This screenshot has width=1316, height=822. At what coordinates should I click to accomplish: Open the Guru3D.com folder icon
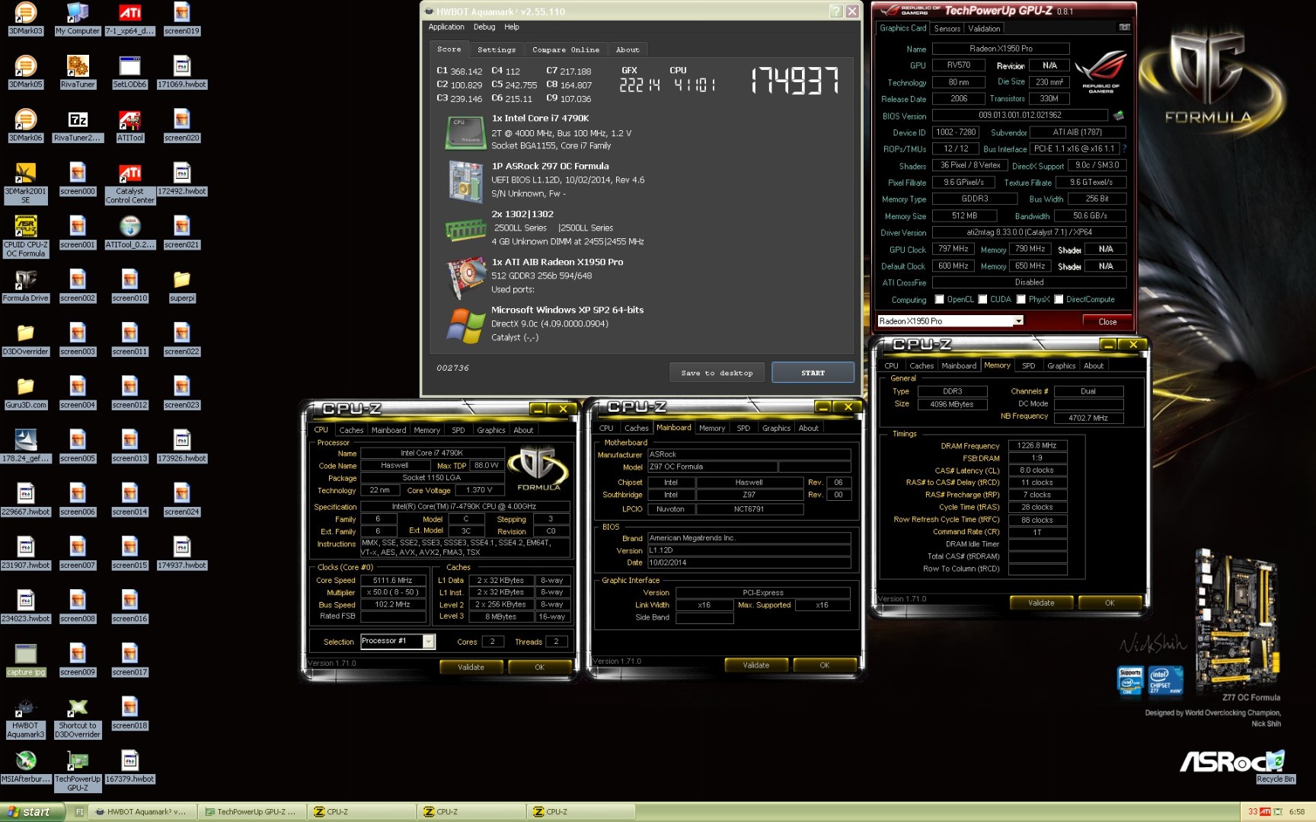[26, 392]
